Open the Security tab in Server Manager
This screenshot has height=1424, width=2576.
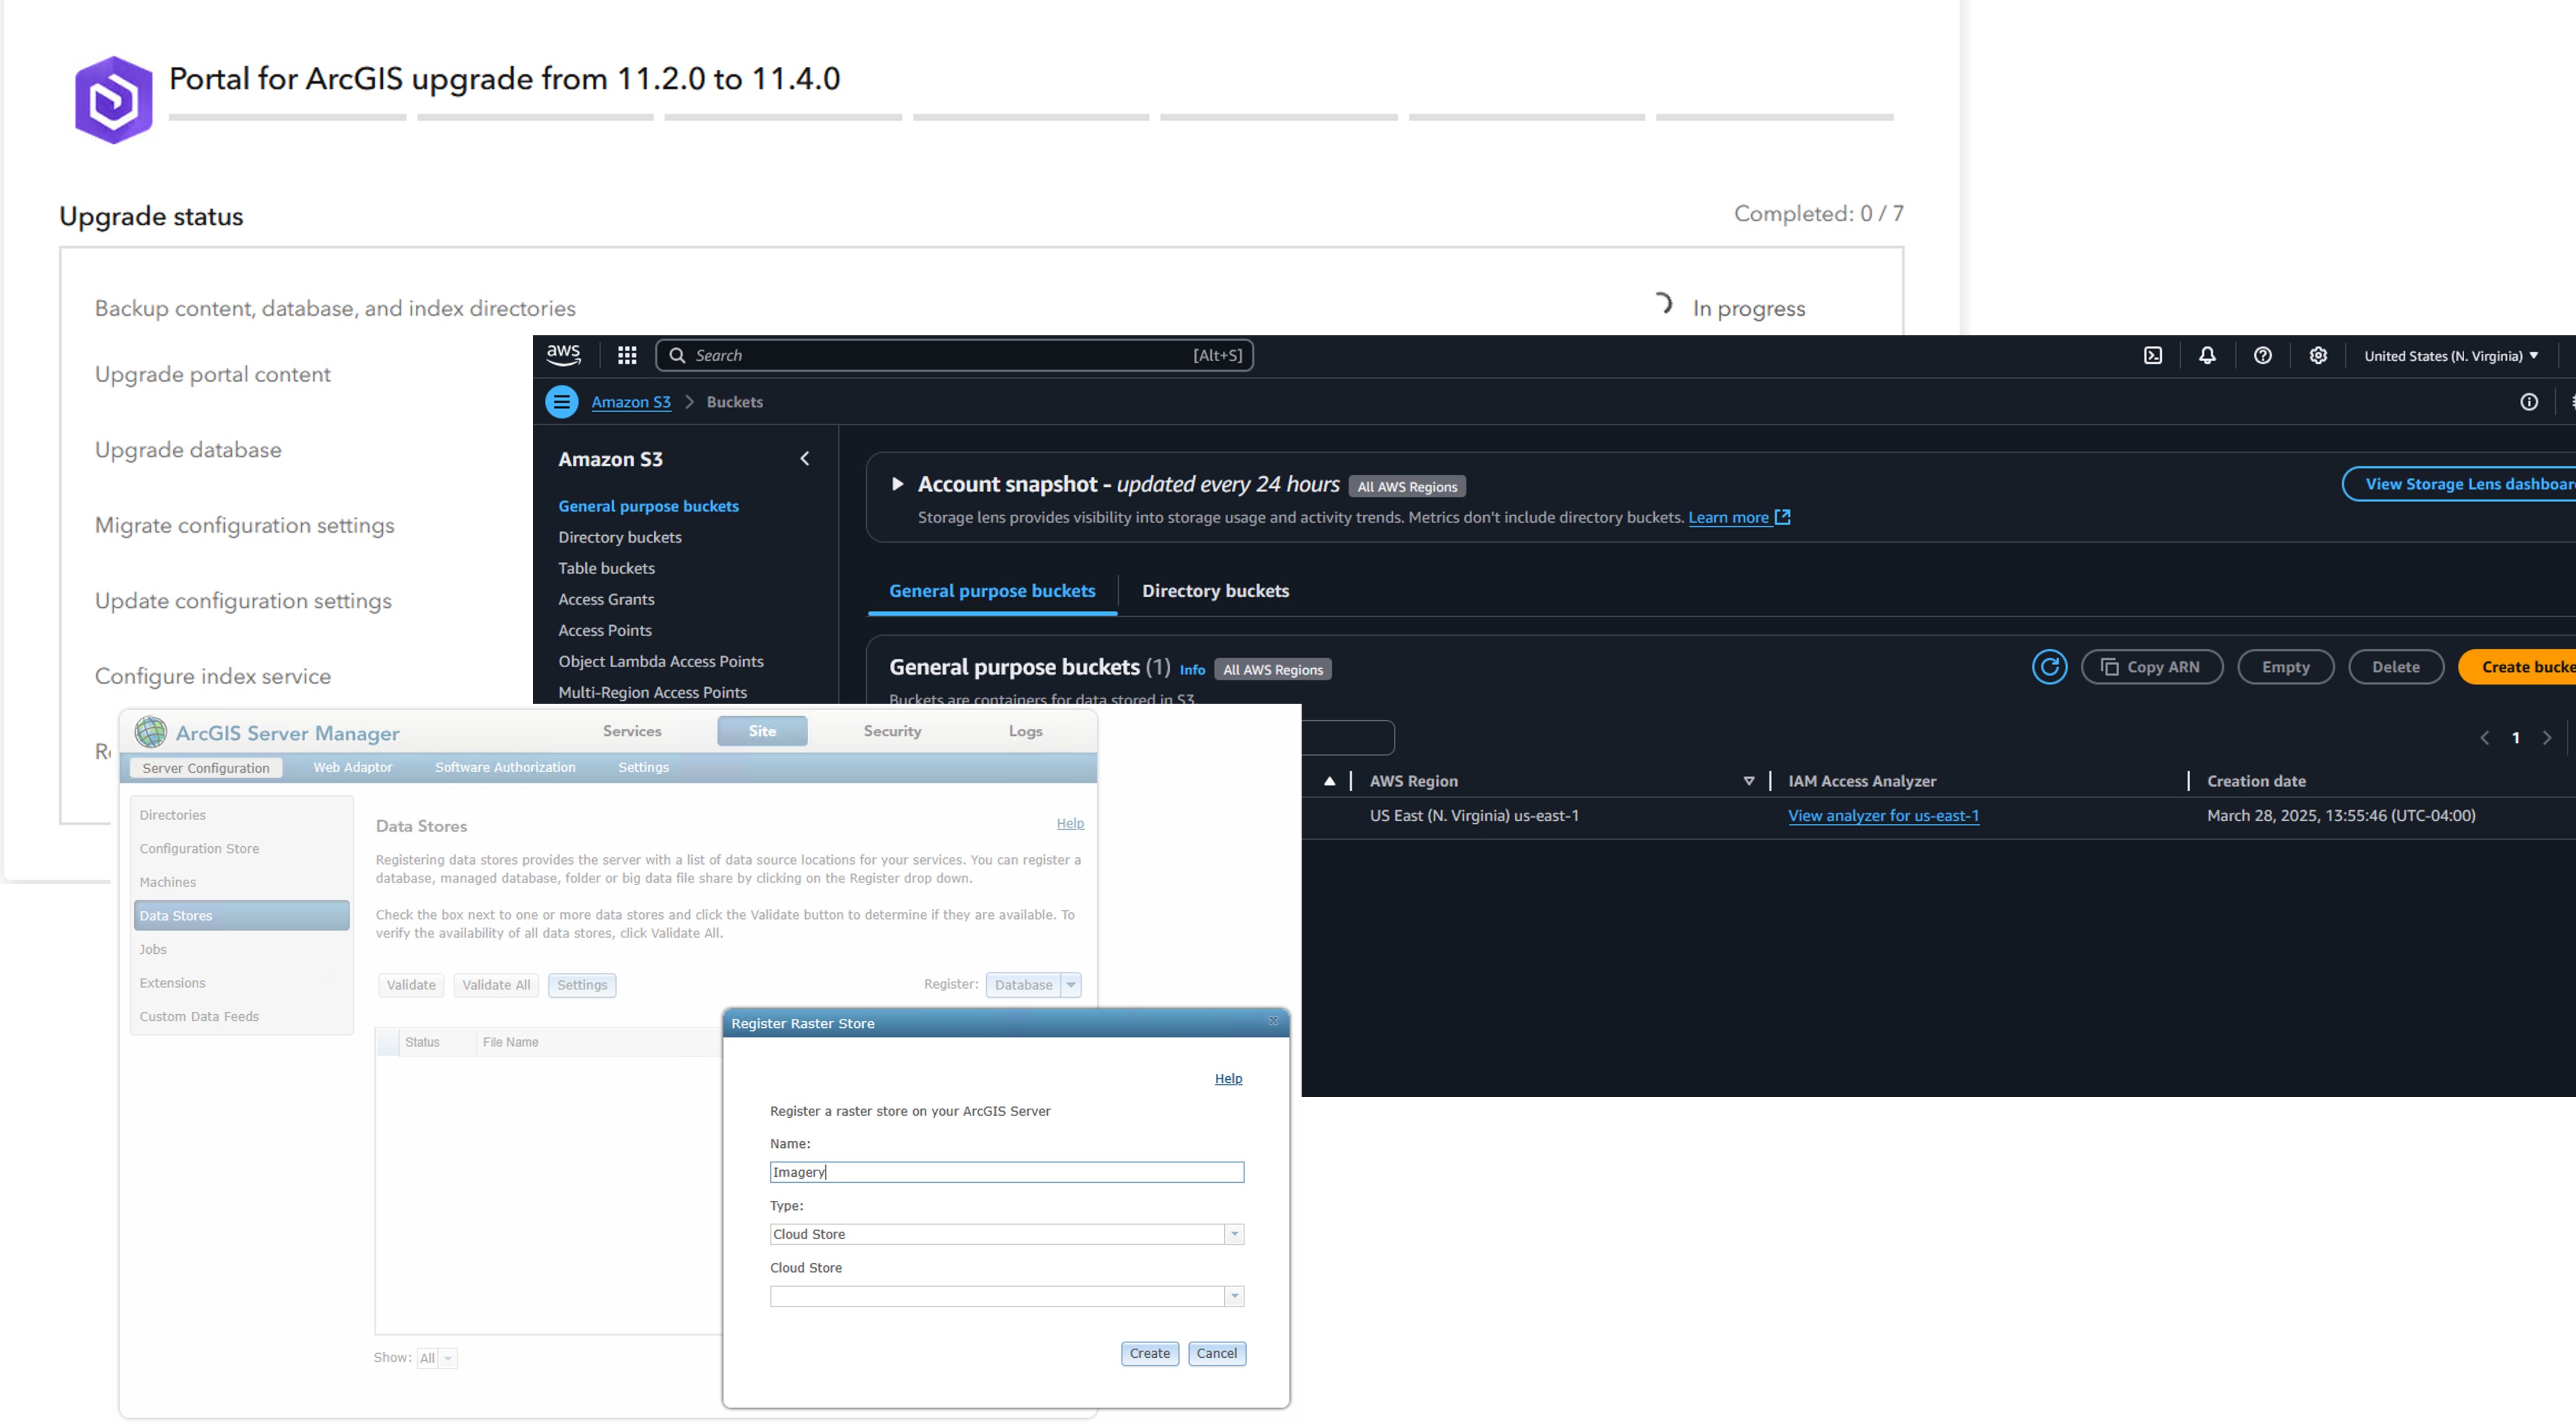click(892, 732)
